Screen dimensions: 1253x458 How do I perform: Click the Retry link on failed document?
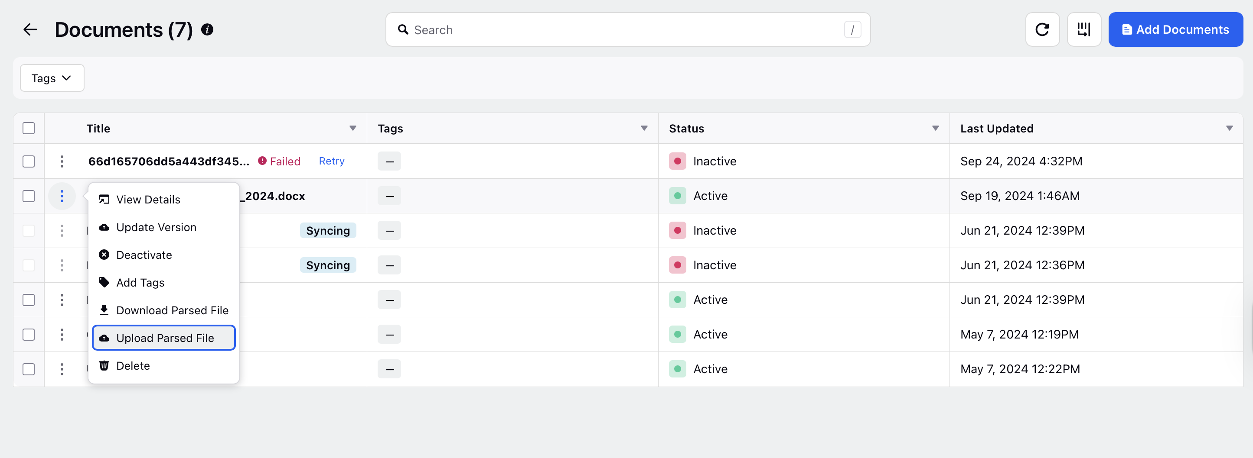point(331,161)
